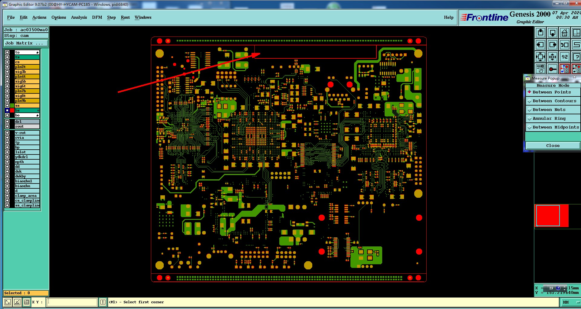581x309 pixels.
Task: Open the Edit menu
Action: 24,17
